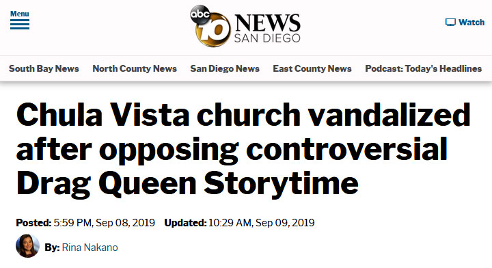Click the Posted 5:59 PM timestamp

[85, 222]
